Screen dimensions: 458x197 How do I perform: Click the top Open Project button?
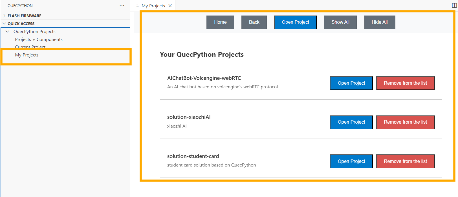tap(295, 22)
